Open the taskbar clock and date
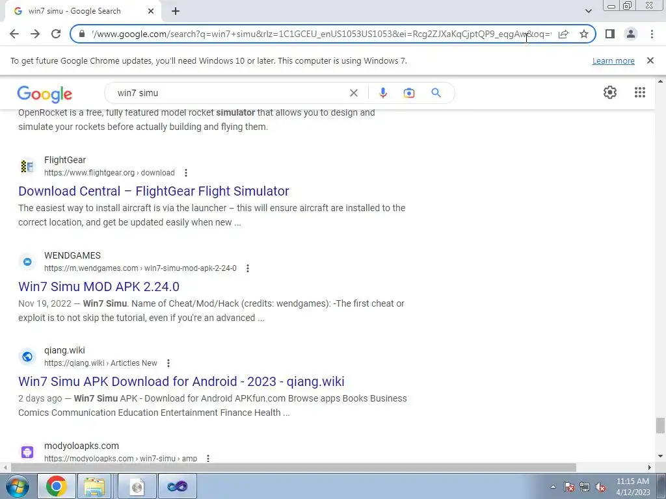 point(633,486)
